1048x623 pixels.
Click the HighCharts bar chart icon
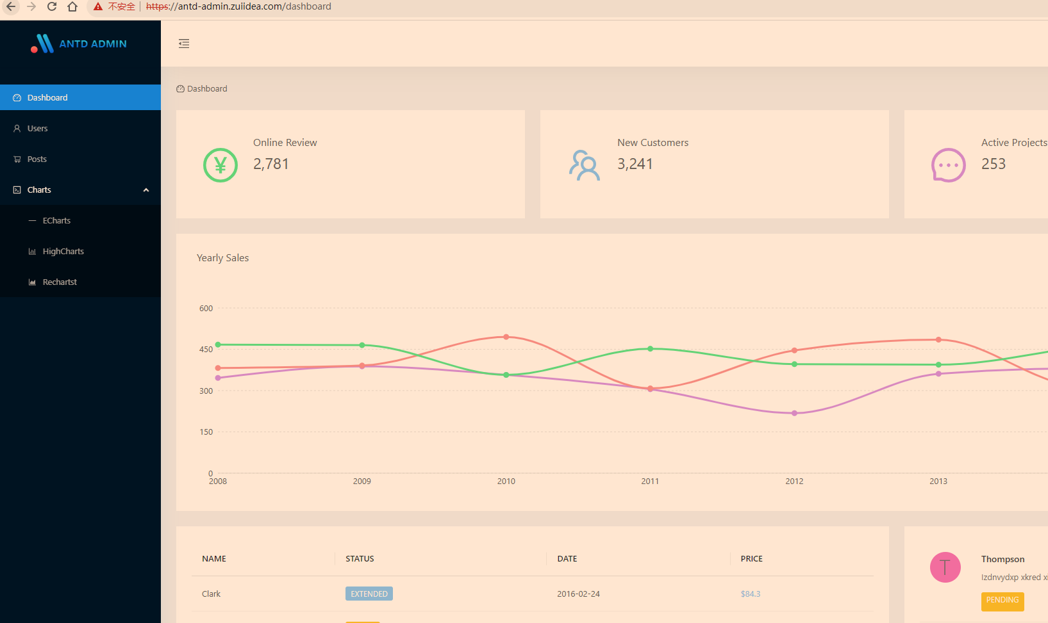coord(32,252)
